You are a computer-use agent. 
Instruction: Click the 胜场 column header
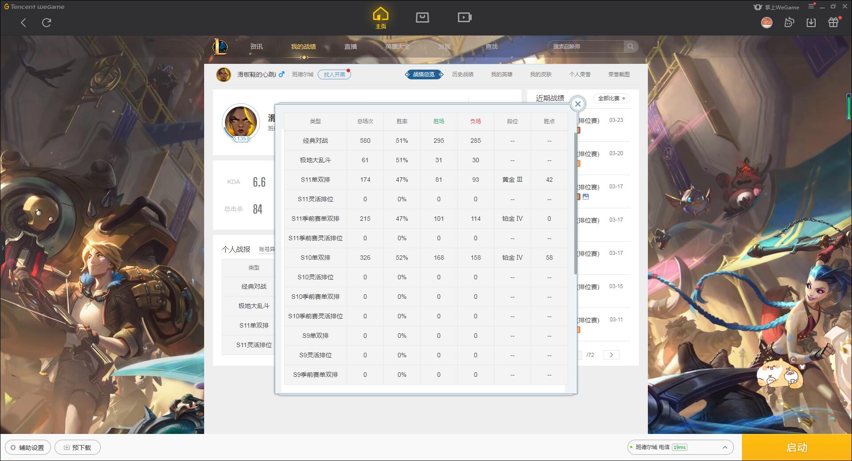439,121
